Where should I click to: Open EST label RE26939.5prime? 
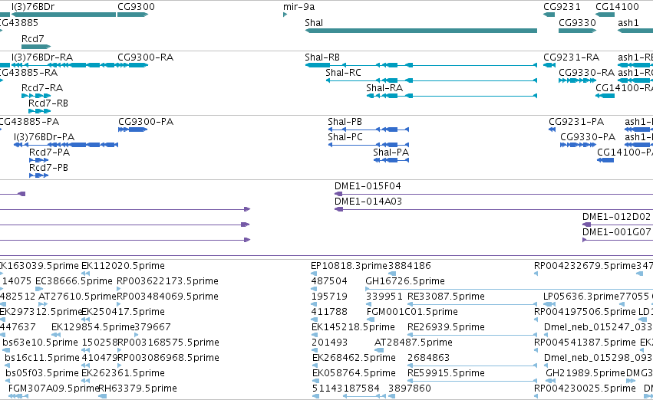pyautogui.click(x=446, y=328)
